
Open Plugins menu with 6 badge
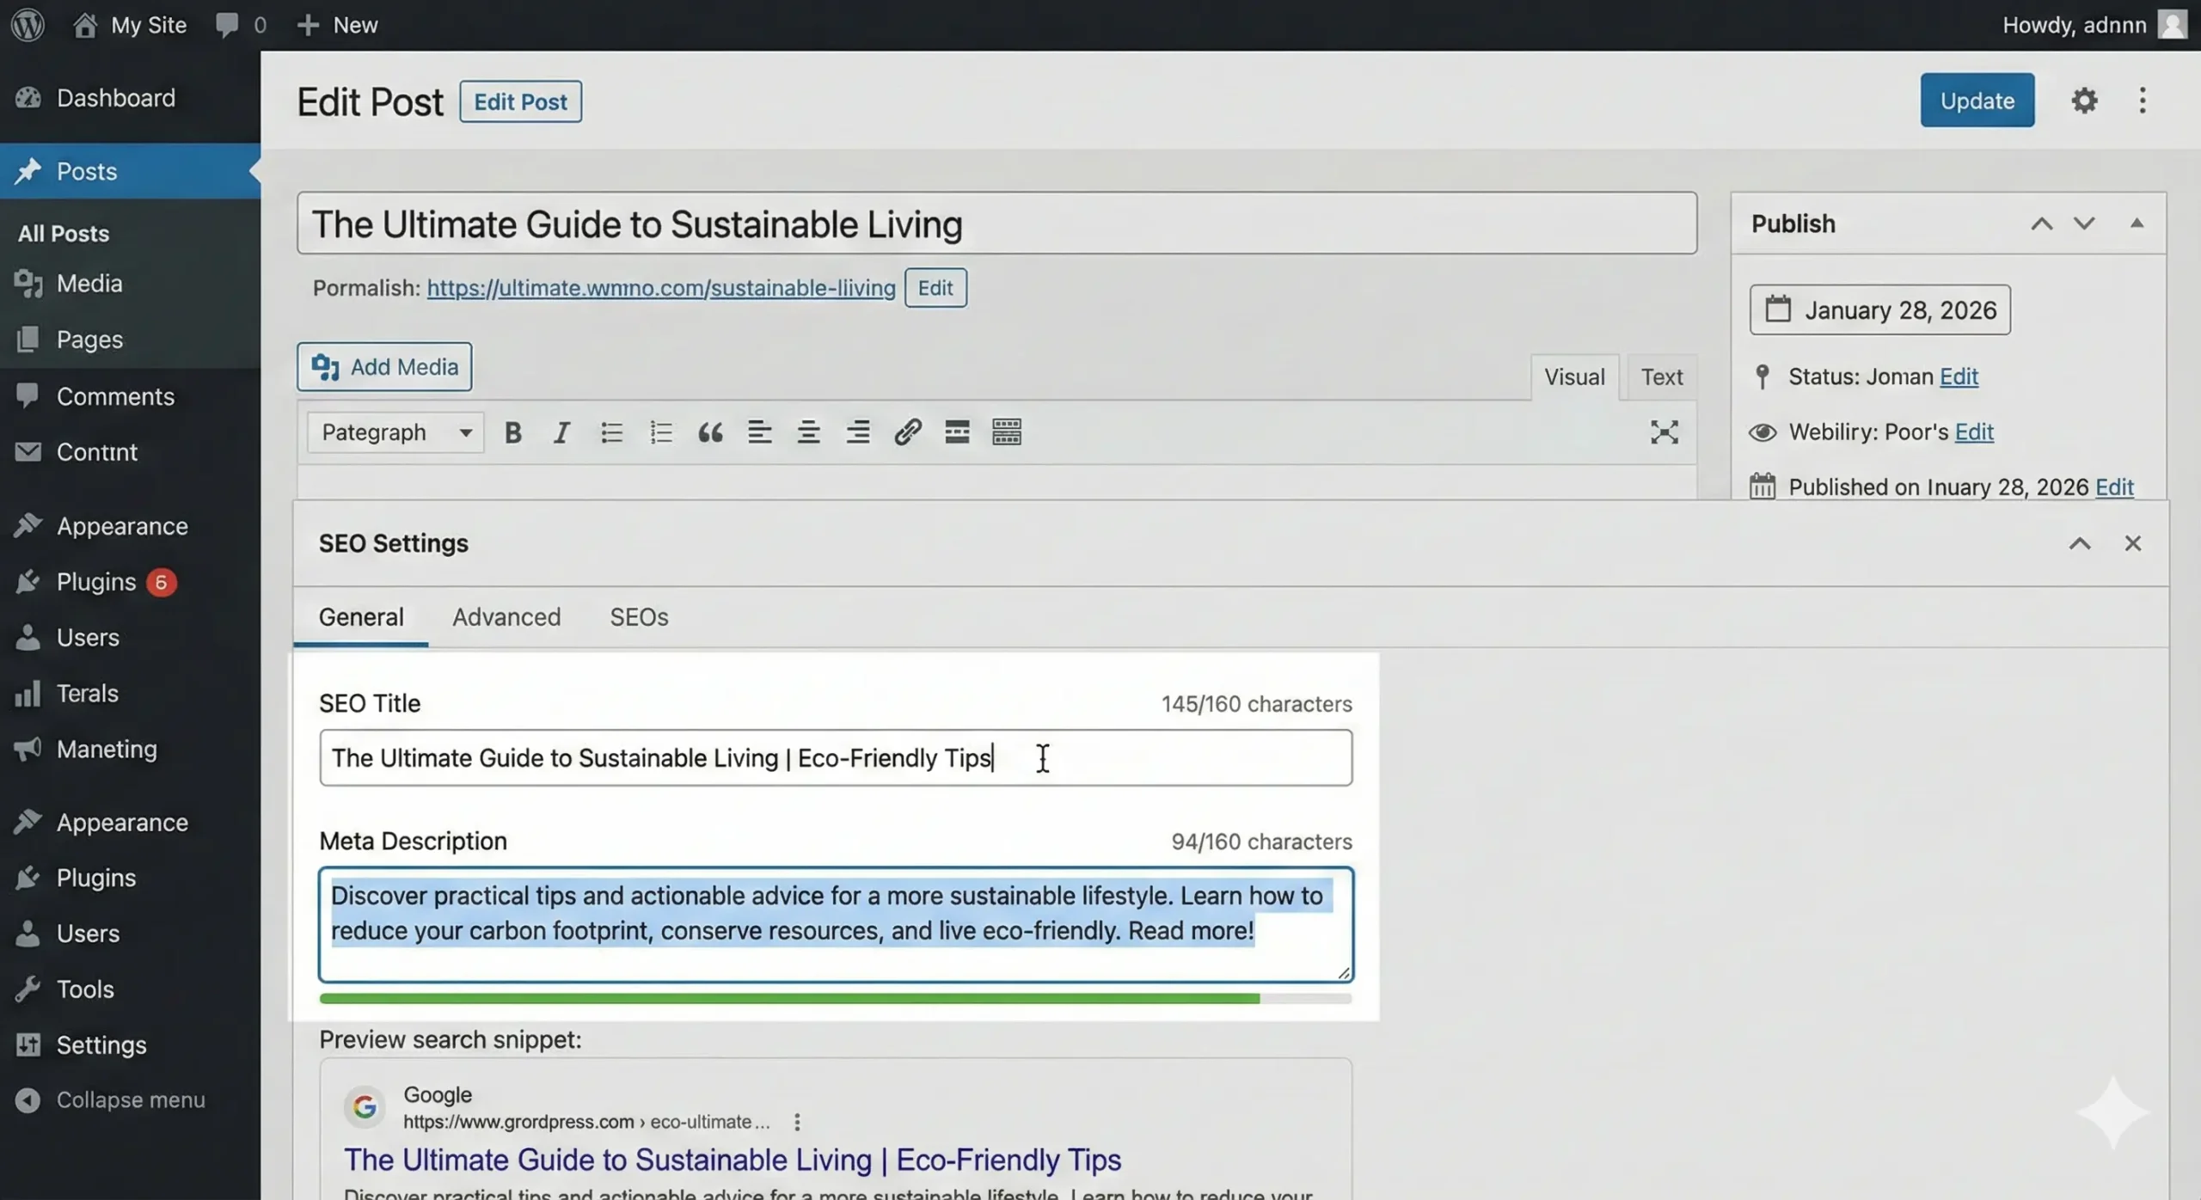tap(96, 582)
